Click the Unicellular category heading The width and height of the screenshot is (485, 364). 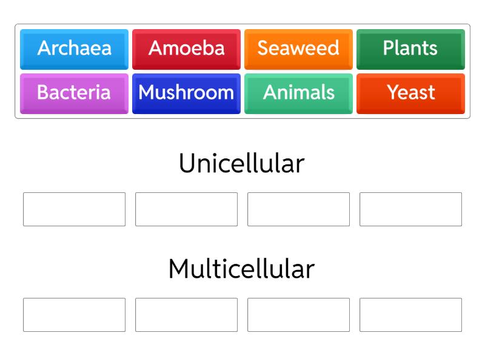pos(242,163)
